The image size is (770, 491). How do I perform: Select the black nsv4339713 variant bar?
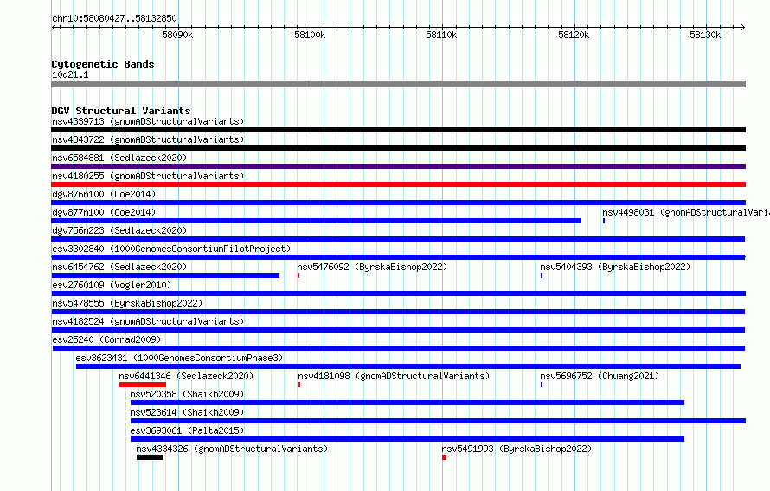398,130
